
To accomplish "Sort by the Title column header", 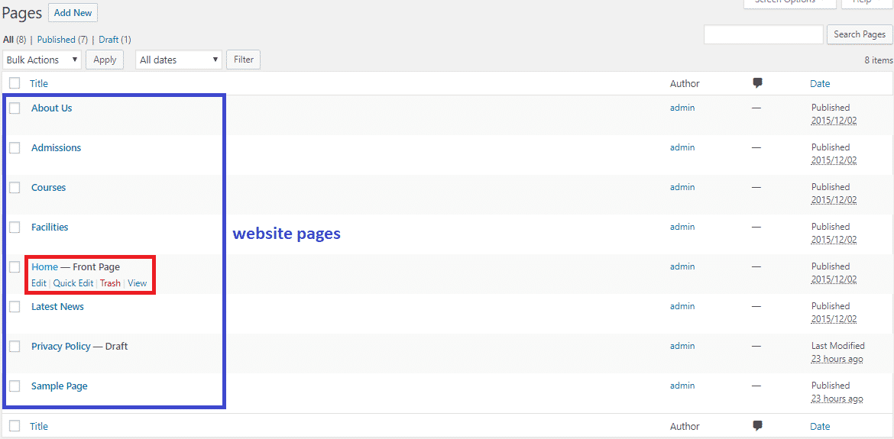I will (39, 83).
